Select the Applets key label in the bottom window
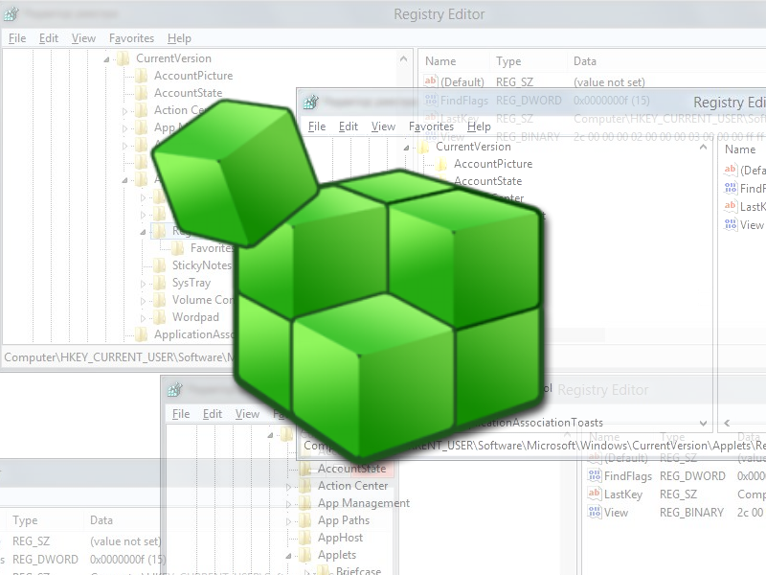 click(337, 555)
